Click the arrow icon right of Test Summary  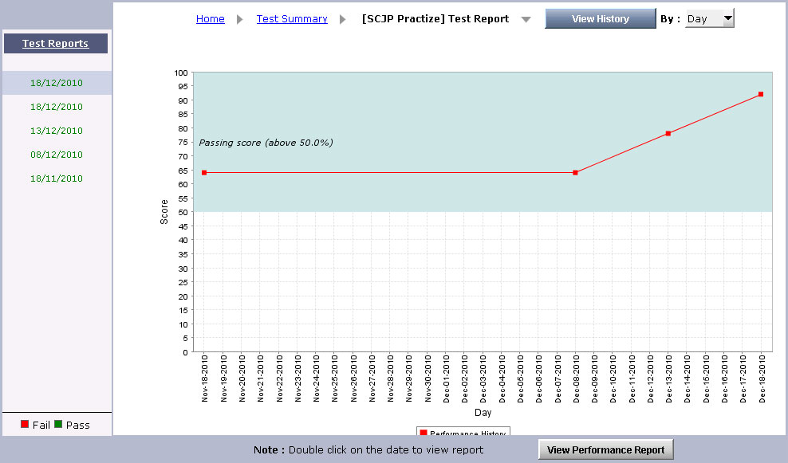(x=343, y=19)
